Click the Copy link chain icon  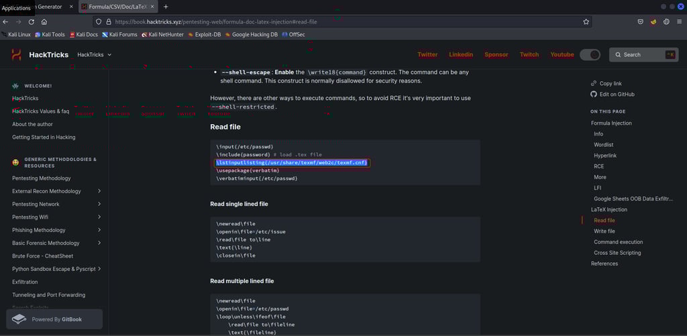594,83
